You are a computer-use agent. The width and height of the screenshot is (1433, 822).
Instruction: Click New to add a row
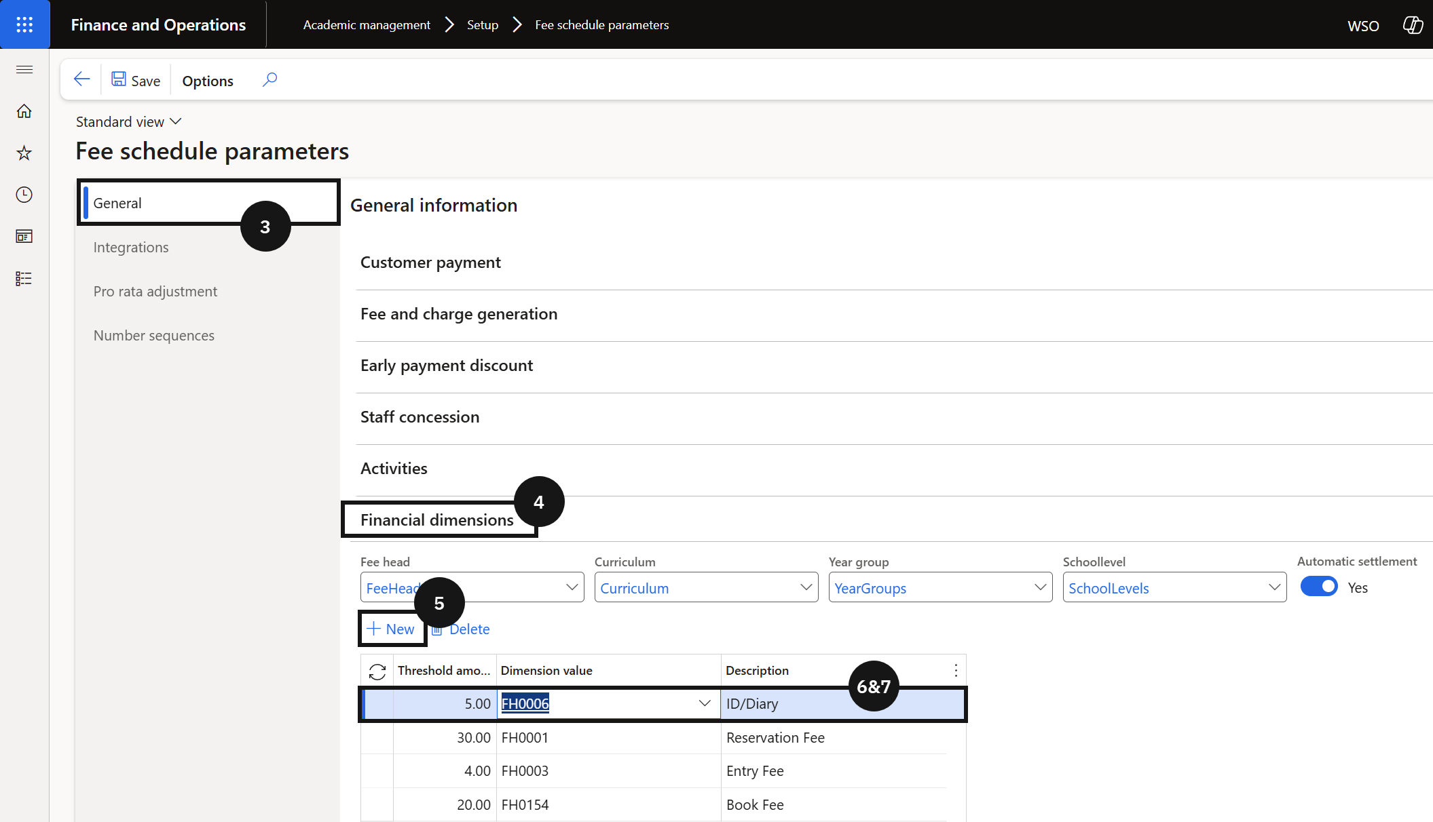[390, 629]
